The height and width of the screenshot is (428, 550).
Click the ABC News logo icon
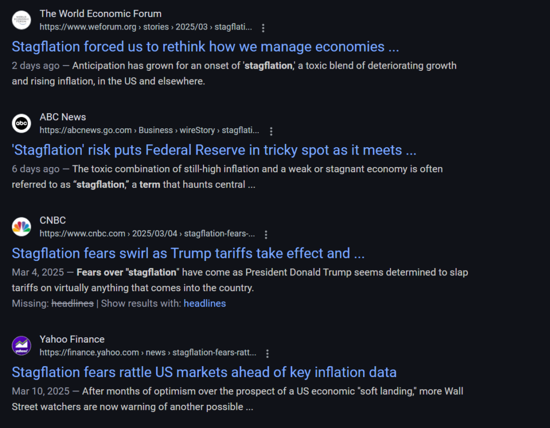pos(21,124)
